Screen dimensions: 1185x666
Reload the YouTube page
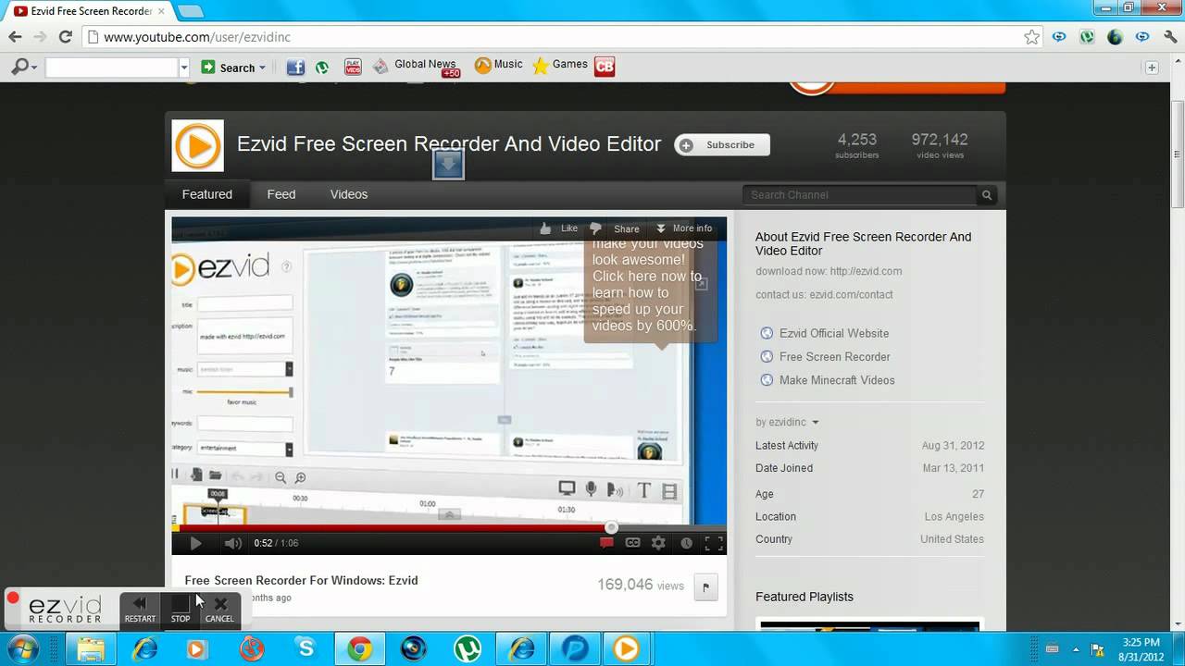pyautogui.click(x=65, y=37)
